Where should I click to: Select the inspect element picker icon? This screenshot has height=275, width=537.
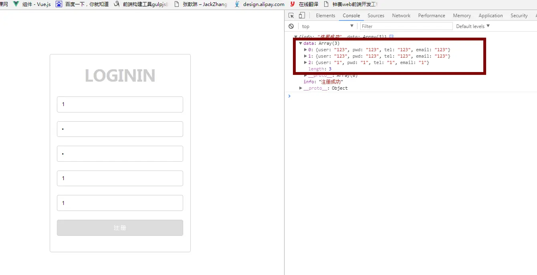[291, 16]
